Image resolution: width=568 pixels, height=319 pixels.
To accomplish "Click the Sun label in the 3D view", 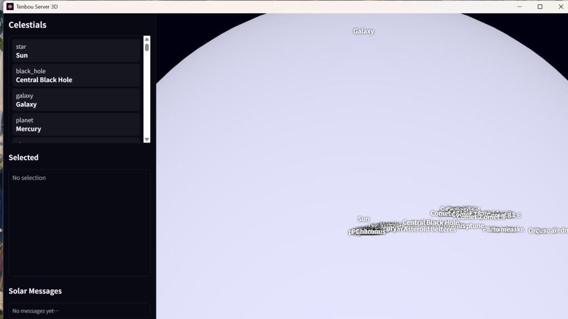I will point(363,219).
